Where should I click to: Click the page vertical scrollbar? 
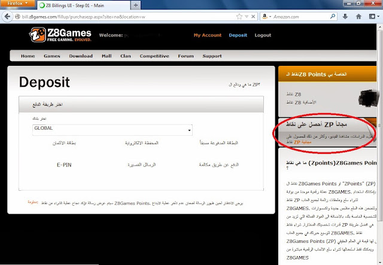click(380, 126)
